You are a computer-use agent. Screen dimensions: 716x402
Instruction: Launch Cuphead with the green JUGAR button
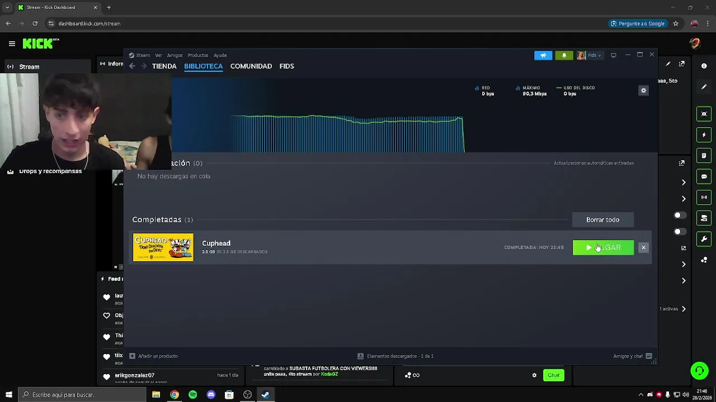point(603,247)
